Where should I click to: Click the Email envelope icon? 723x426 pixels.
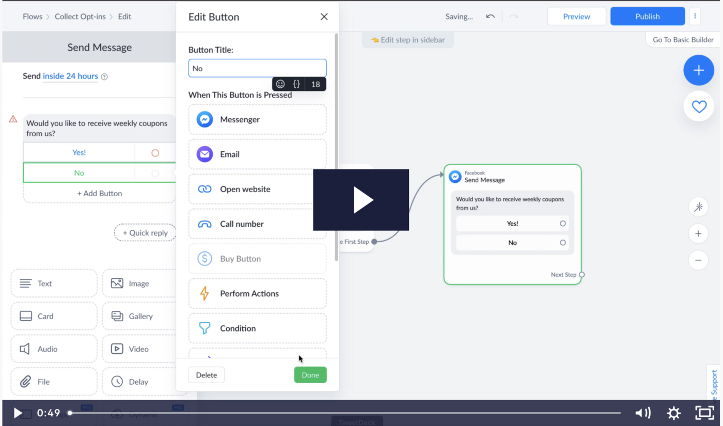(205, 154)
